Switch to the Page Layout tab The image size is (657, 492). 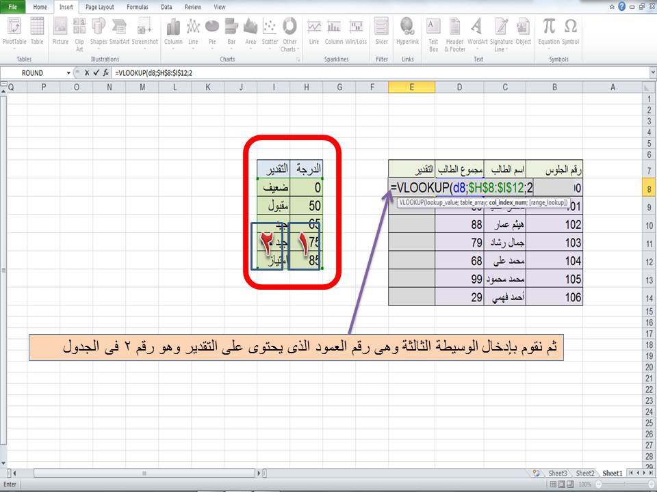click(x=100, y=7)
